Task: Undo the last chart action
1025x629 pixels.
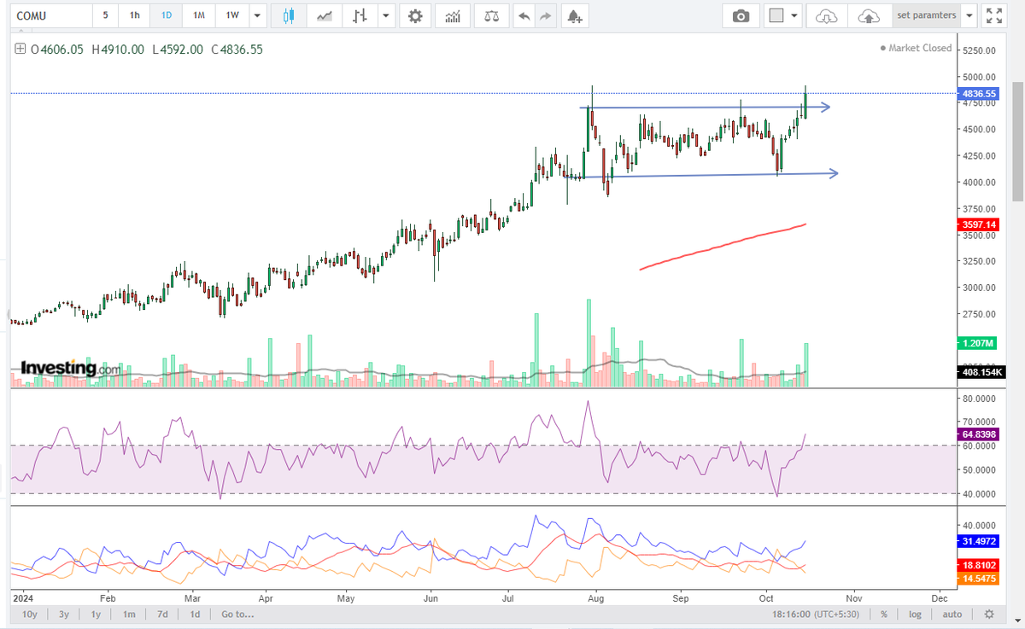Action: tap(524, 15)
